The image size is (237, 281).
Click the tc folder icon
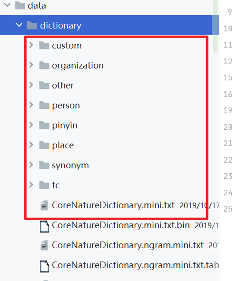tap(44, 185)
